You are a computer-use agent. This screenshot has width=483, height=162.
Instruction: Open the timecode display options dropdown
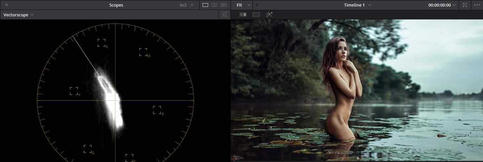point(454,5)
